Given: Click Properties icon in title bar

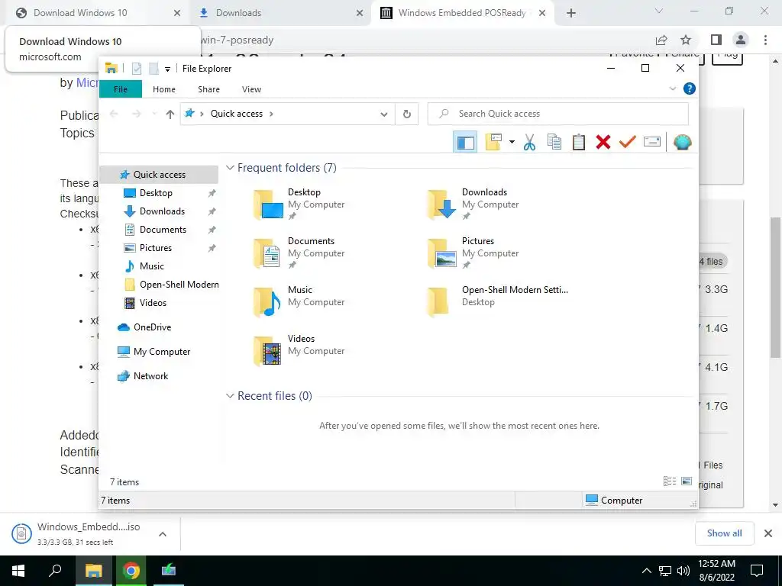Looking at the screenshot, I should click(x=136, y=69).
